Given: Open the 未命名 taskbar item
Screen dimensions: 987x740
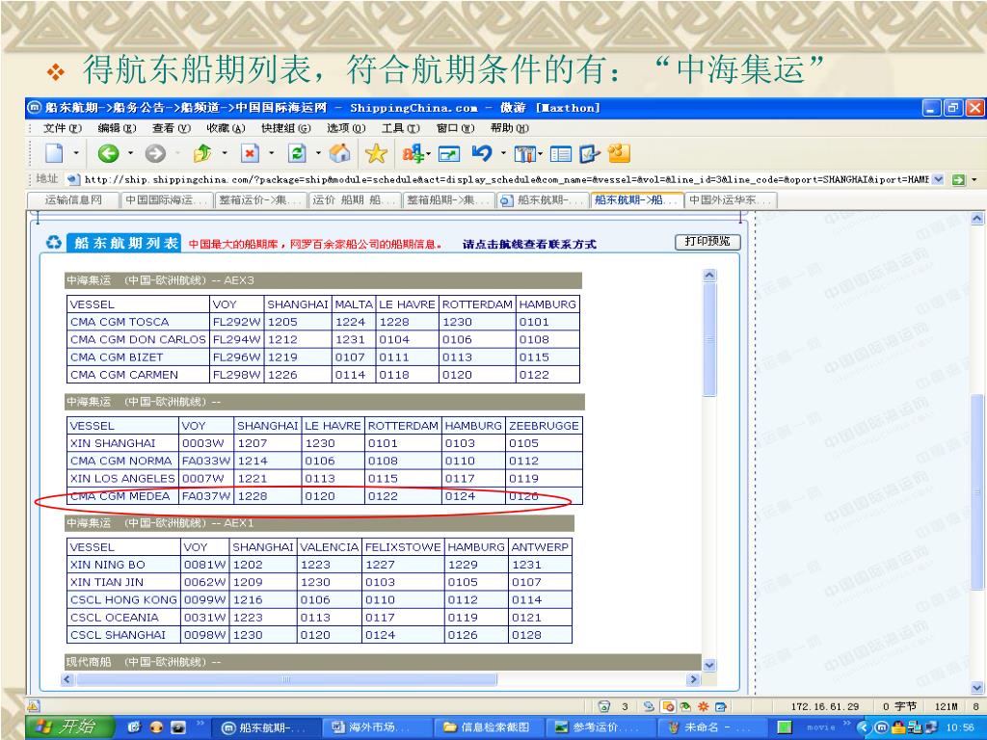Looking at the screenshot, I should coord(712,727).
